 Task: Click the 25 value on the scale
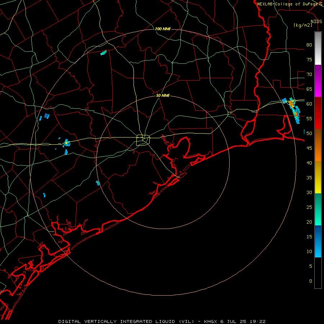[x=309, y=207]
